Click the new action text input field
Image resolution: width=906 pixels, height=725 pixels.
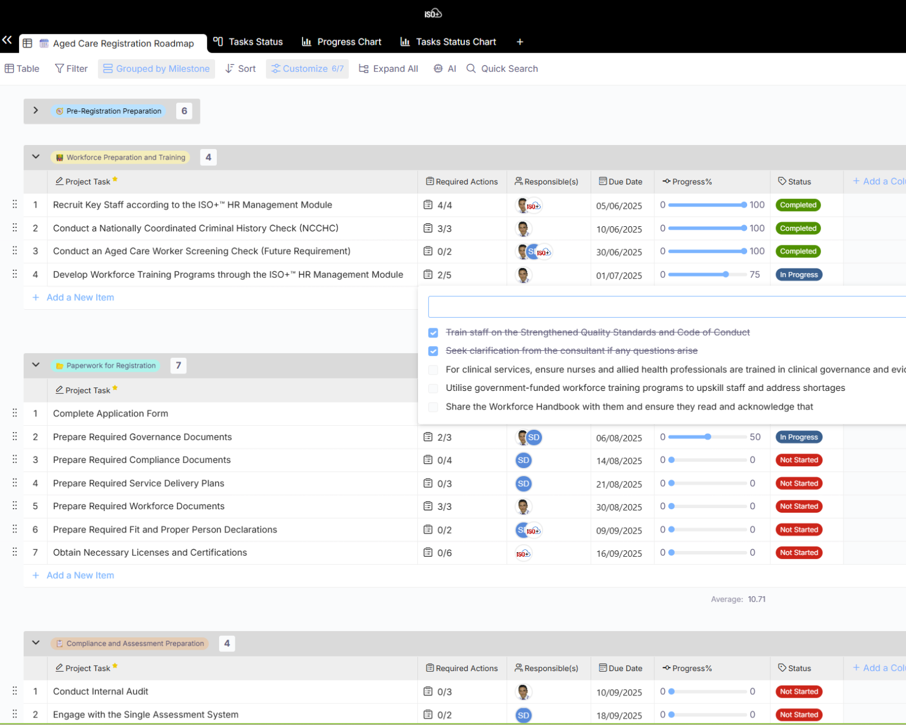[x=667, y=307]
